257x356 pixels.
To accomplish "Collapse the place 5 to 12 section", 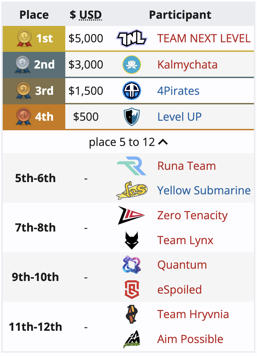I will click(128, 142).
